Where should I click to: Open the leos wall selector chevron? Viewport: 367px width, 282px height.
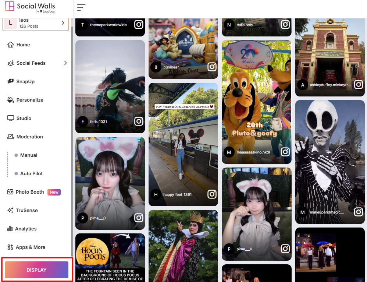coord(63,23)
